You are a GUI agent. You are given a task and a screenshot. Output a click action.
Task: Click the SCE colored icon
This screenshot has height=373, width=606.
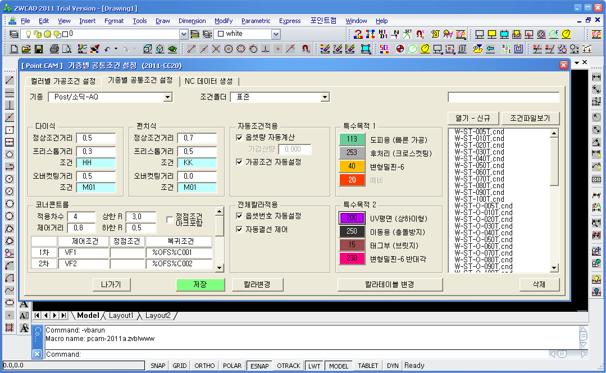coord(385,49)
